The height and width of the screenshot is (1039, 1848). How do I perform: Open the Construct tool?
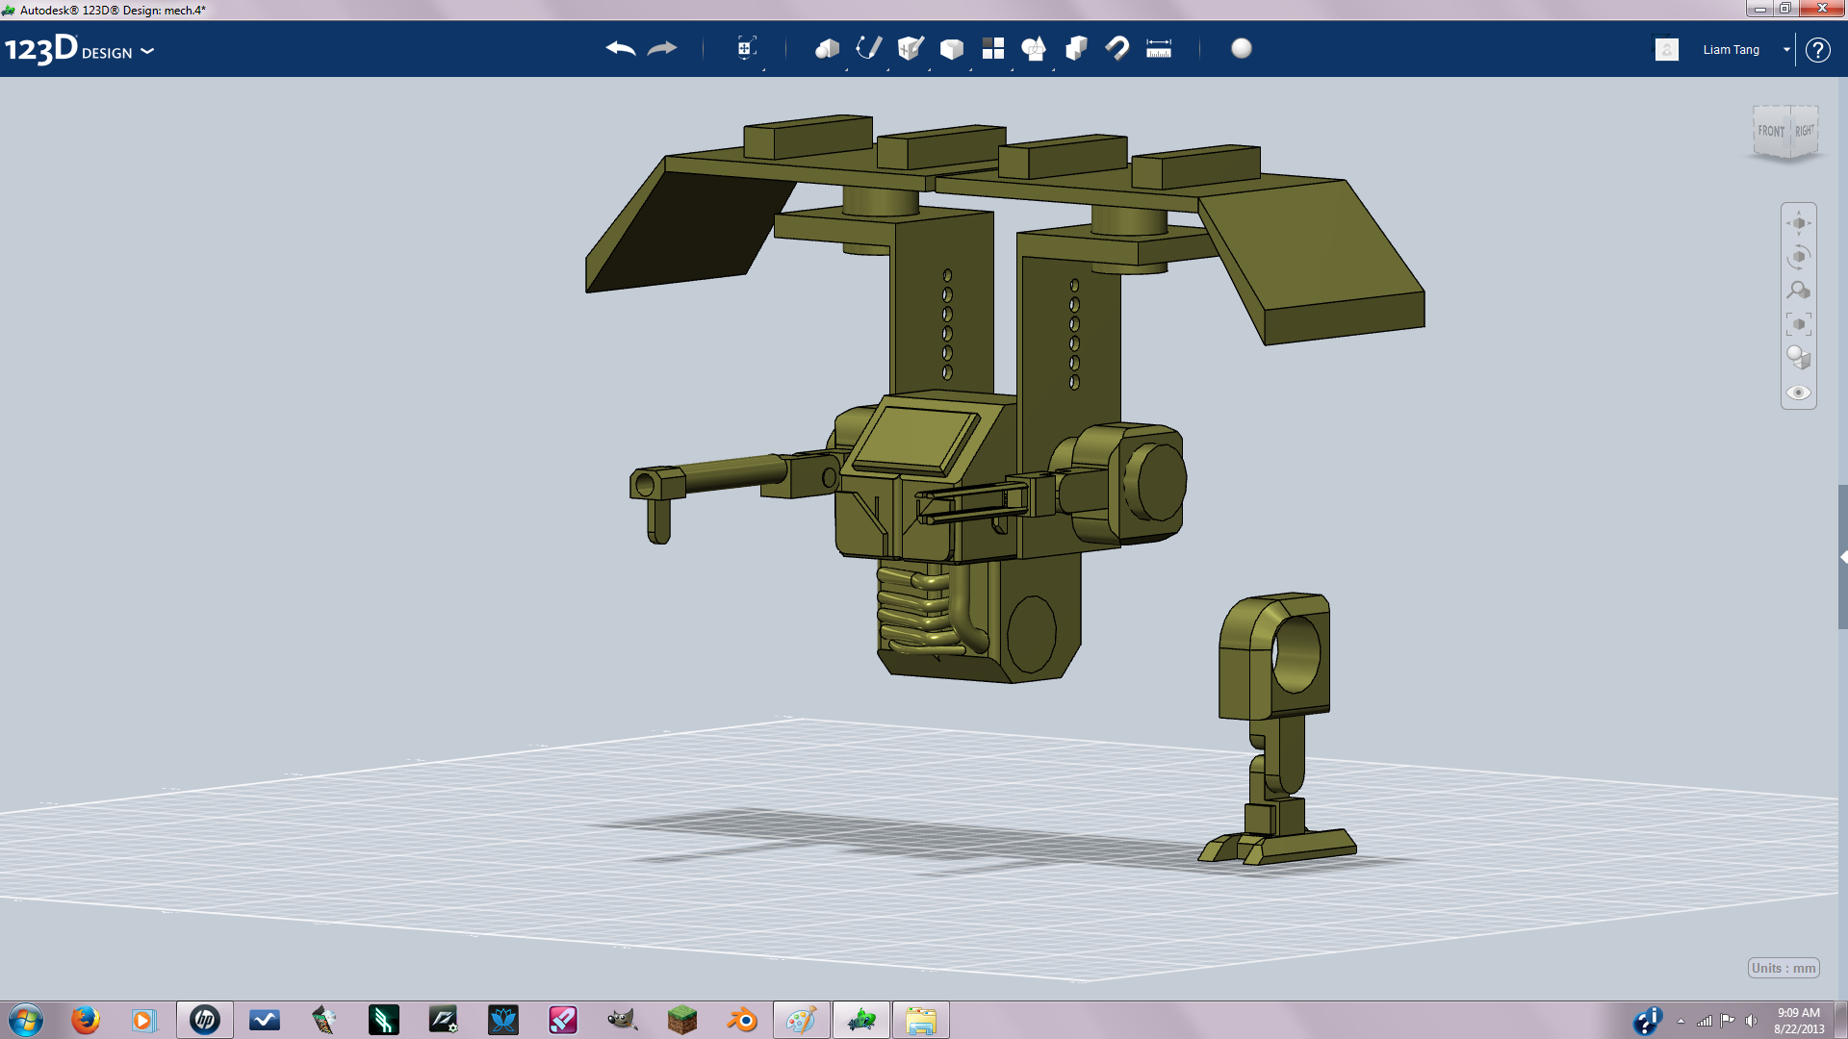point(910,48)
